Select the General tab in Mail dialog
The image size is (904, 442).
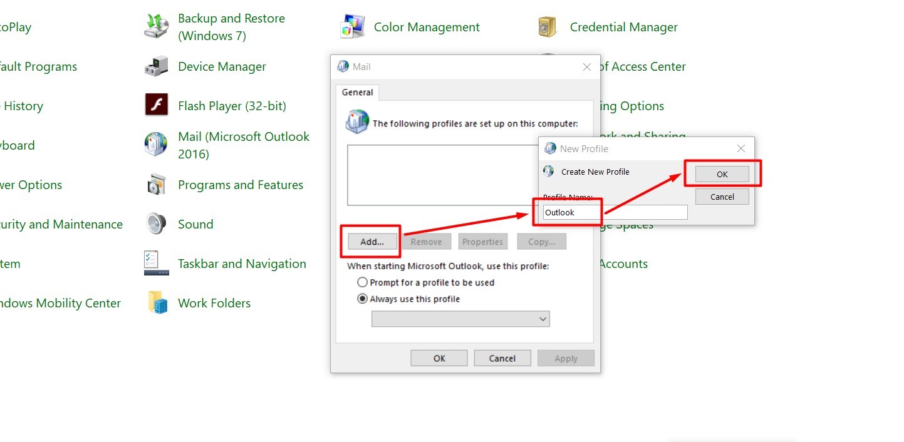coord(357,92)
